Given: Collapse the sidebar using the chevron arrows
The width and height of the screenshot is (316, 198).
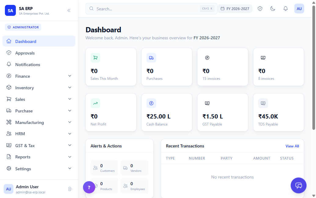Looking at the screenshot, I should (69, 10).
